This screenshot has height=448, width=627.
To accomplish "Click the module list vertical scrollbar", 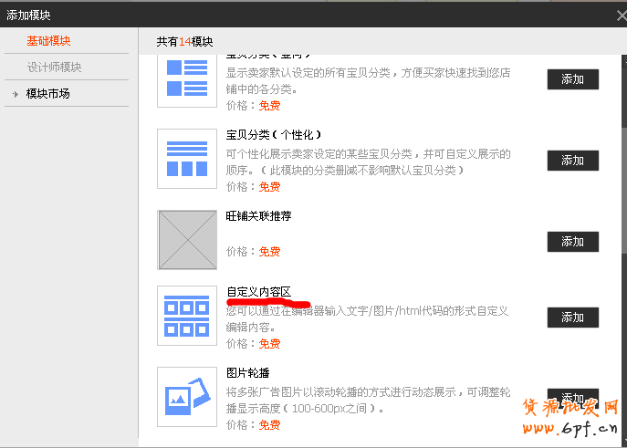I will (x=624, y=182).
